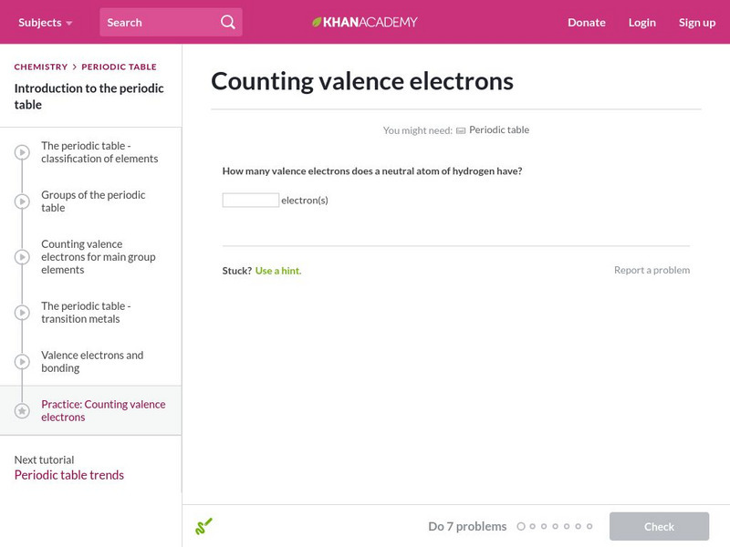Click the 'Use a hint' link
Viewport: 730px width, 547px height.
tap(279, 271)
